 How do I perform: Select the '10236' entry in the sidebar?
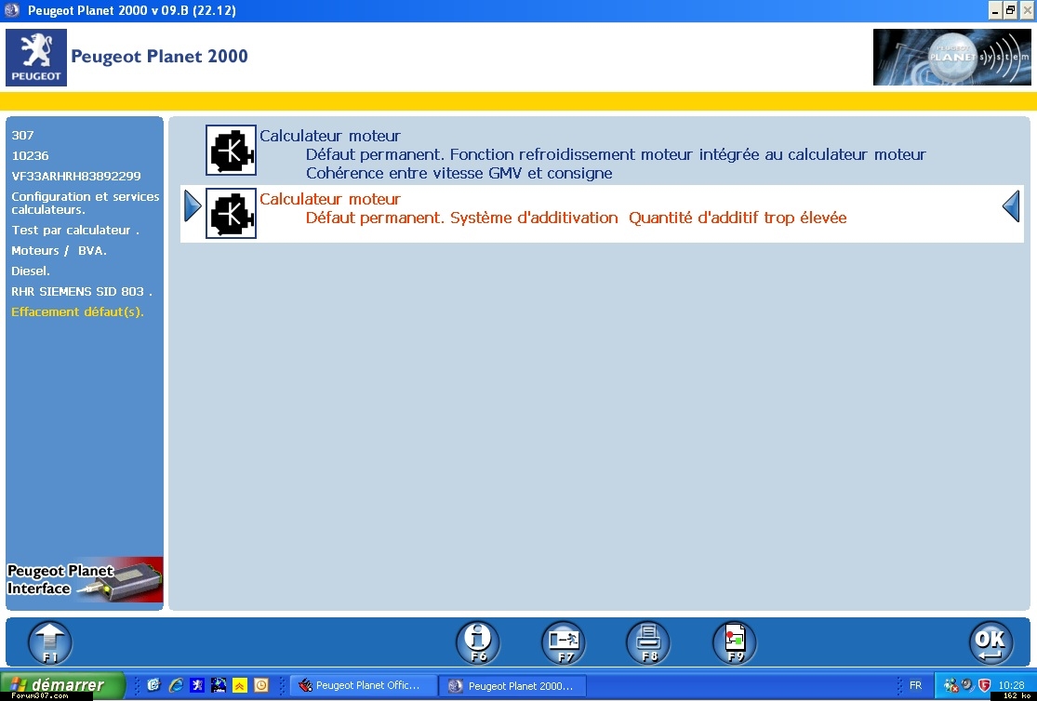(30, 155)
